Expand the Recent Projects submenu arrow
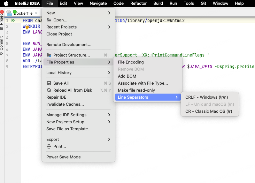 coord(109,27)
